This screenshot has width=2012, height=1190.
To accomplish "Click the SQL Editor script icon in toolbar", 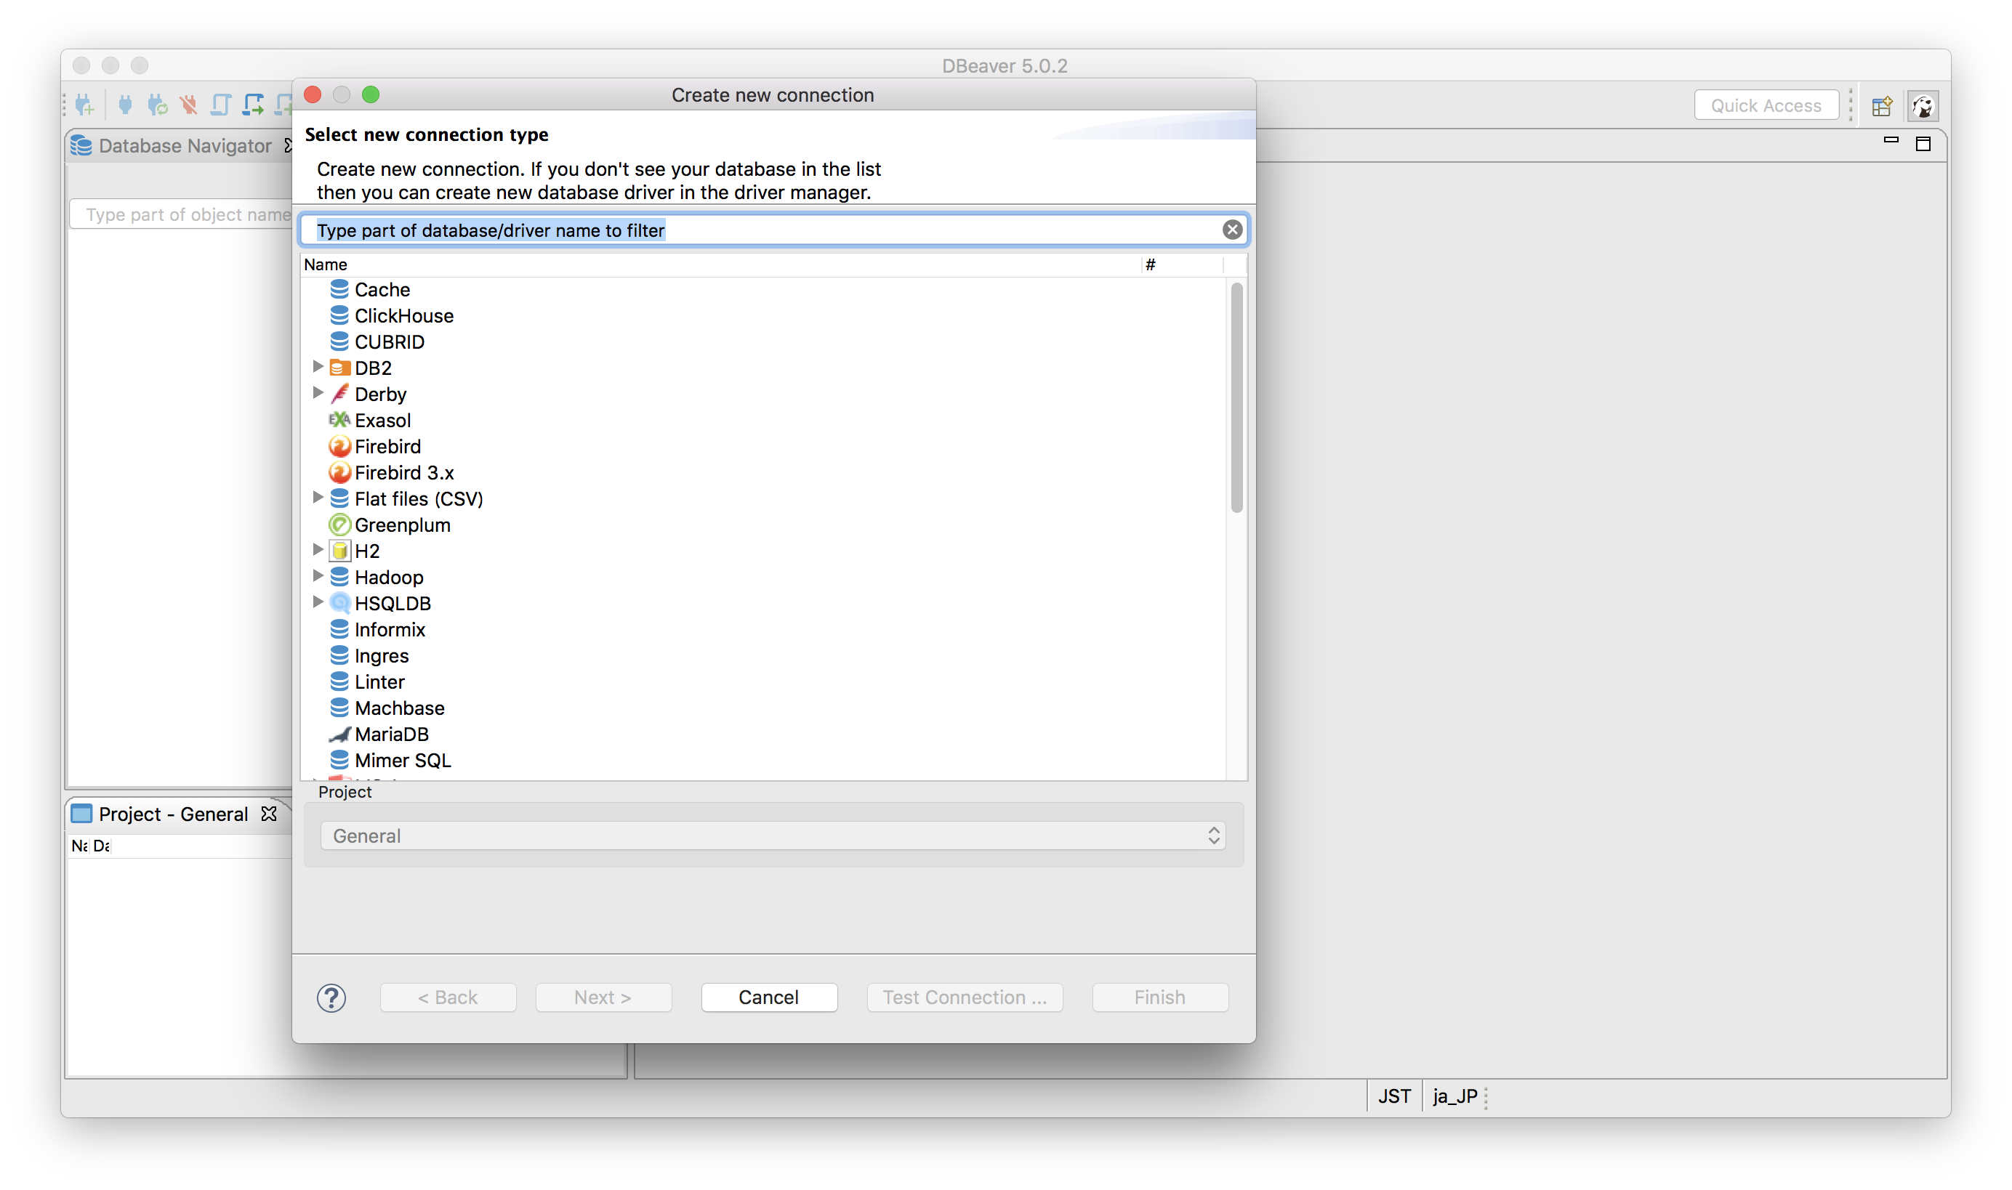I will tap(221, 104).
